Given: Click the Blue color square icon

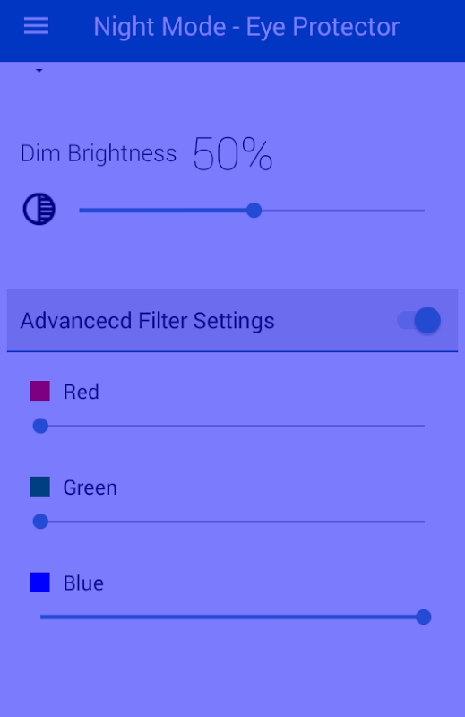Looking at the screenshot, I should [x=40, y=582].
